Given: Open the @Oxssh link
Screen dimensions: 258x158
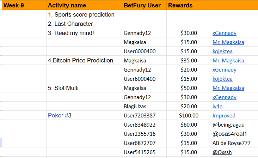Looking at the screenshot, I should [222, 152].
